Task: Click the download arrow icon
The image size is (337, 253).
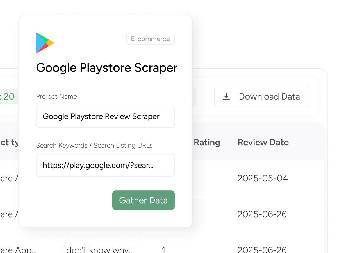Action: pos(226,97)
